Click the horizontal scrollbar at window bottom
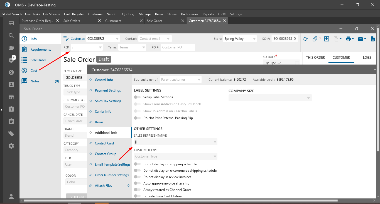Viewport: 380px width, 204px height. tap(180, 200)
